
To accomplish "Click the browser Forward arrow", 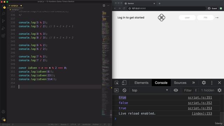I will (x=120, y=8).
